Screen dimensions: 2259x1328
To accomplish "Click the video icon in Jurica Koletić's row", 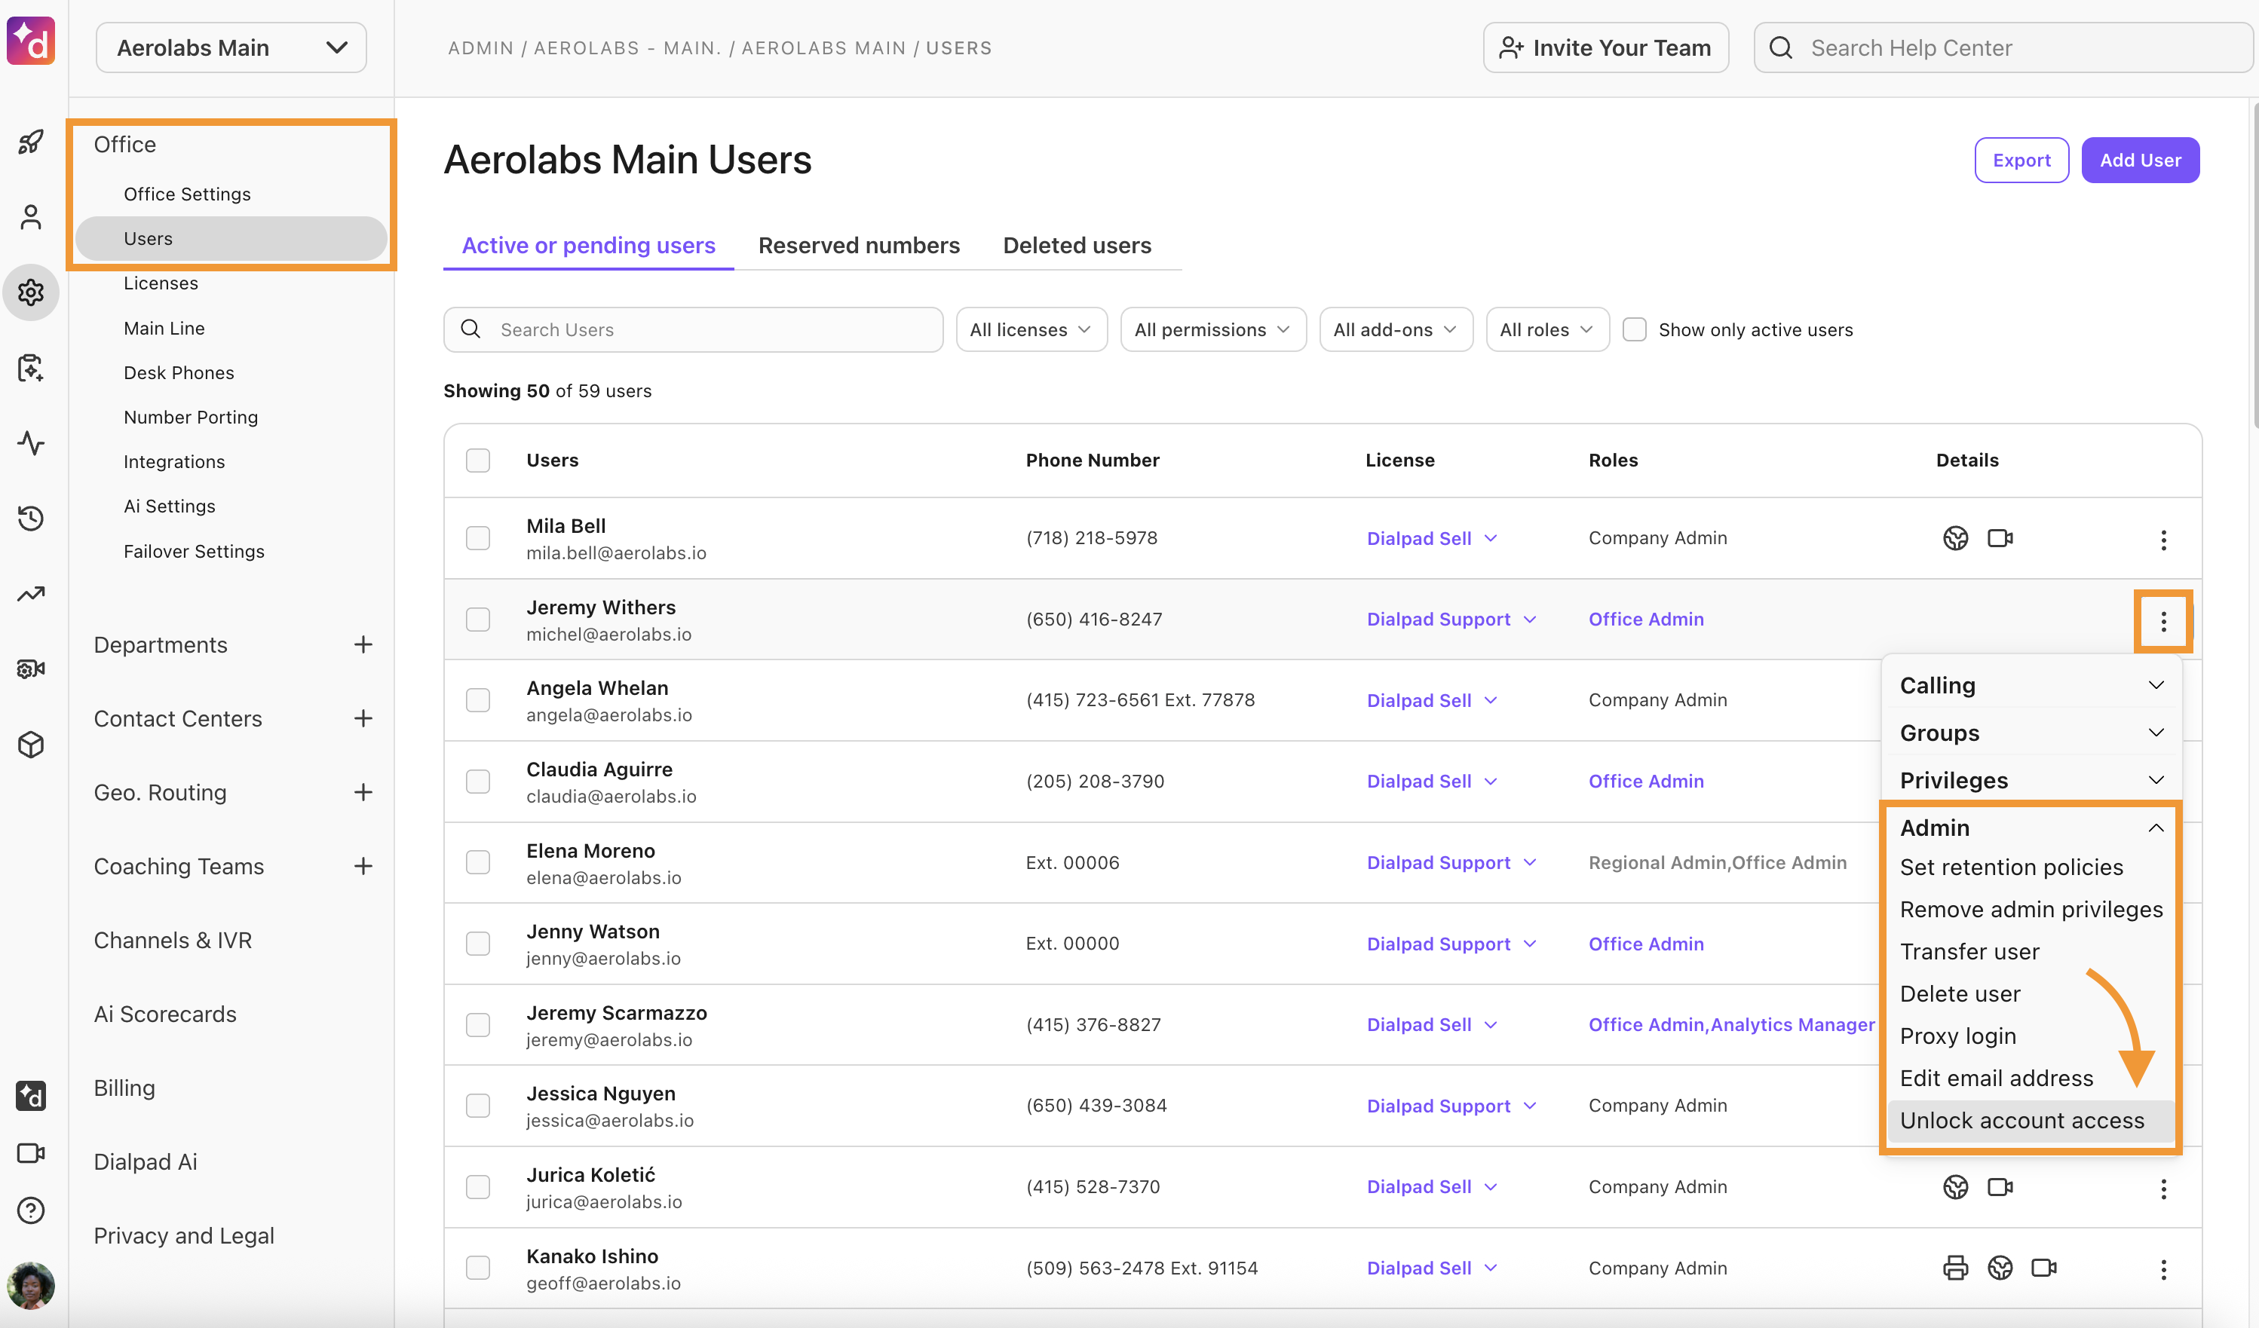I will (x=2000, y=1186).
